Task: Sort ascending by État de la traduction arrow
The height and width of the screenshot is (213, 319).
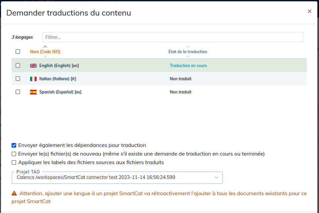Action: [188, 47]
